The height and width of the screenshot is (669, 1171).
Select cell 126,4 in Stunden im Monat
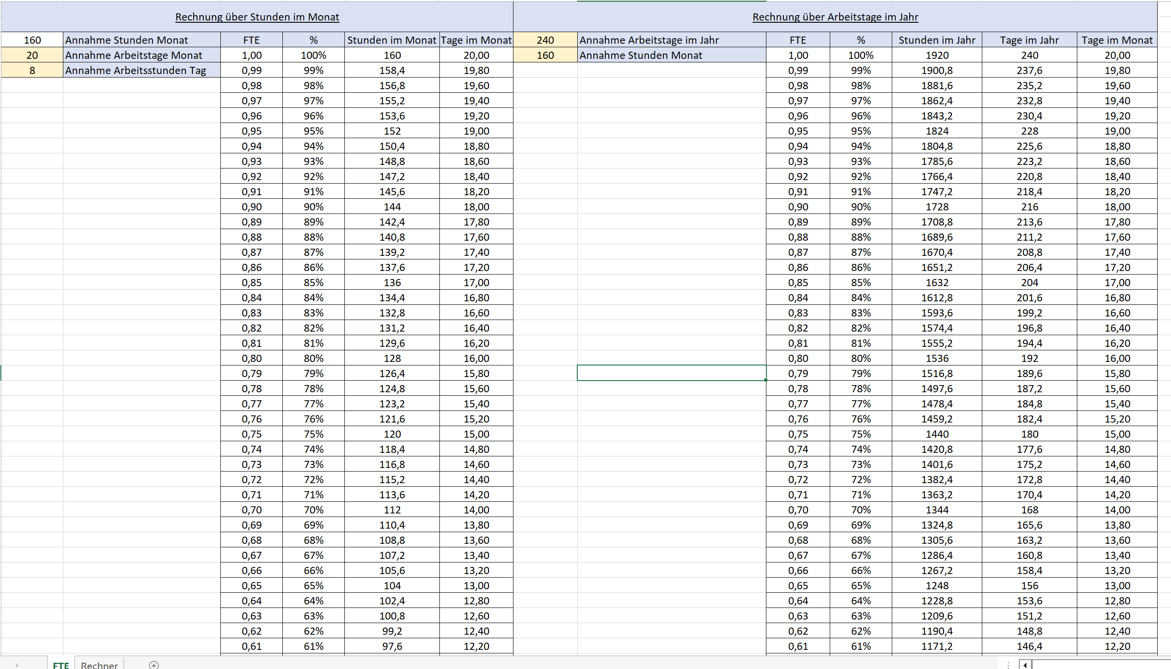392,373
